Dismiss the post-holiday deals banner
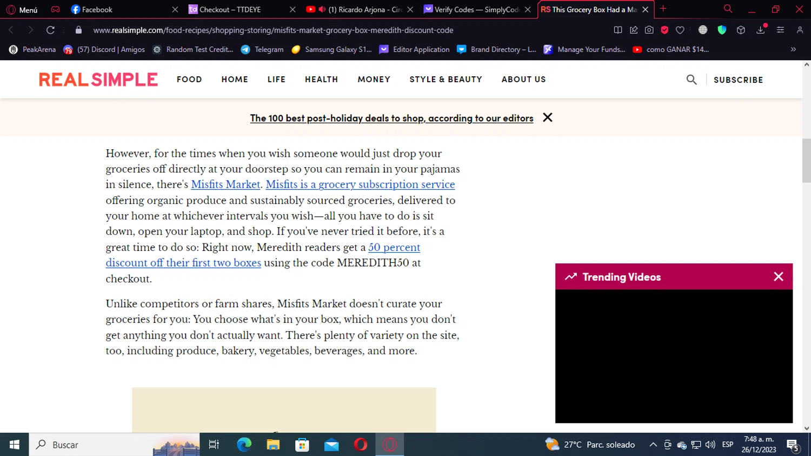This screenshot has height=456, width=811. [548, 117]
